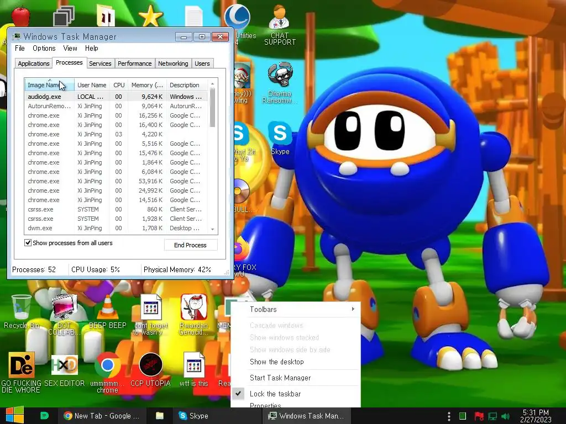Select the AutorunRemo... process row

[116, 106]
